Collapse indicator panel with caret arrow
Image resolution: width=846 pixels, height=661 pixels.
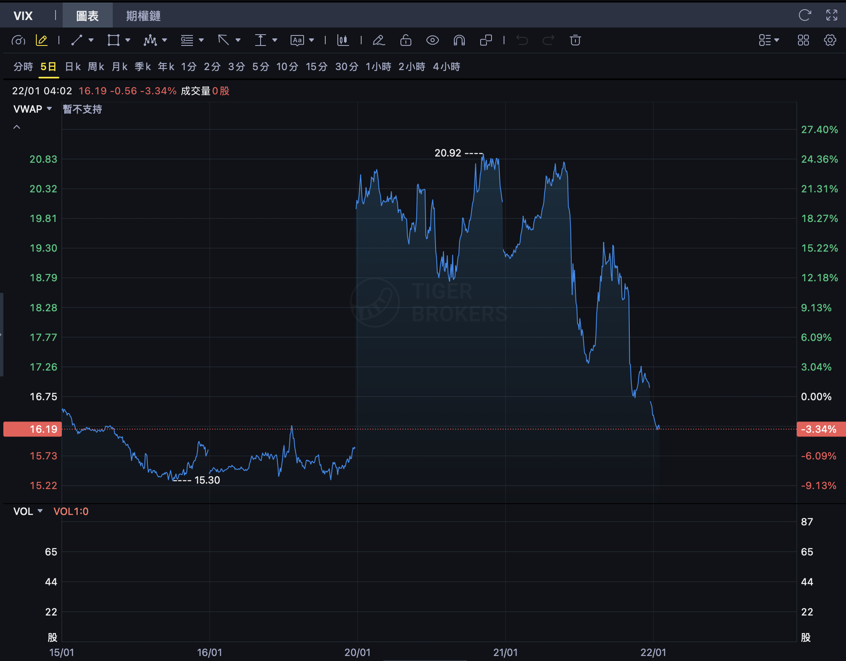click(17, 127)
